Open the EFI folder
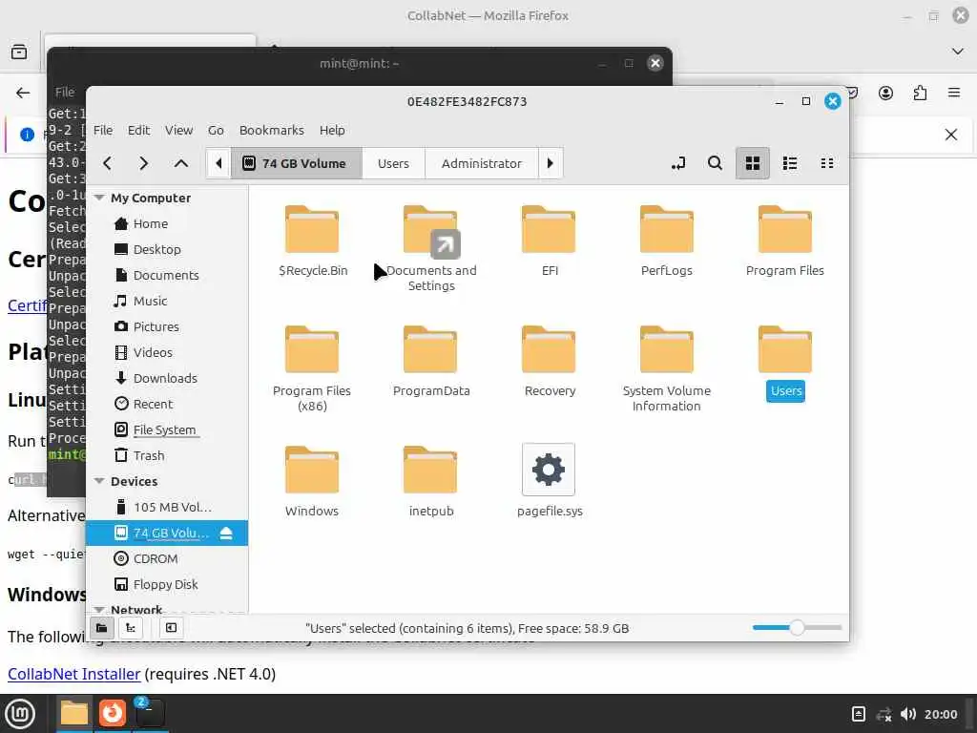The height and width of the screenshot is (733, 977). (x=549, y=241)
